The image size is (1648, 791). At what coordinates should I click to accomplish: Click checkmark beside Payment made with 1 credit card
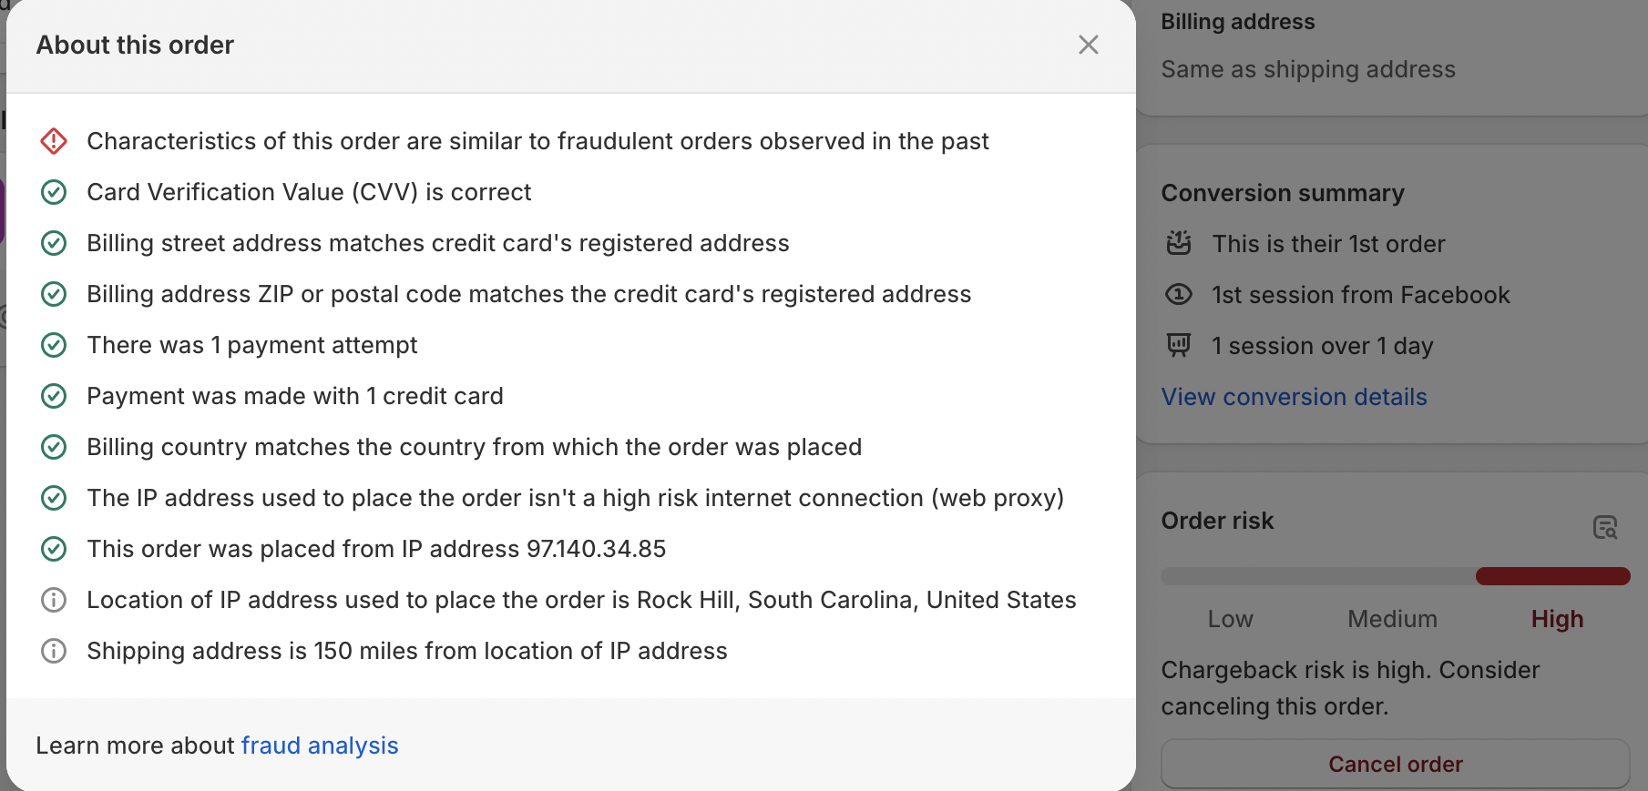tap(54, 396)
